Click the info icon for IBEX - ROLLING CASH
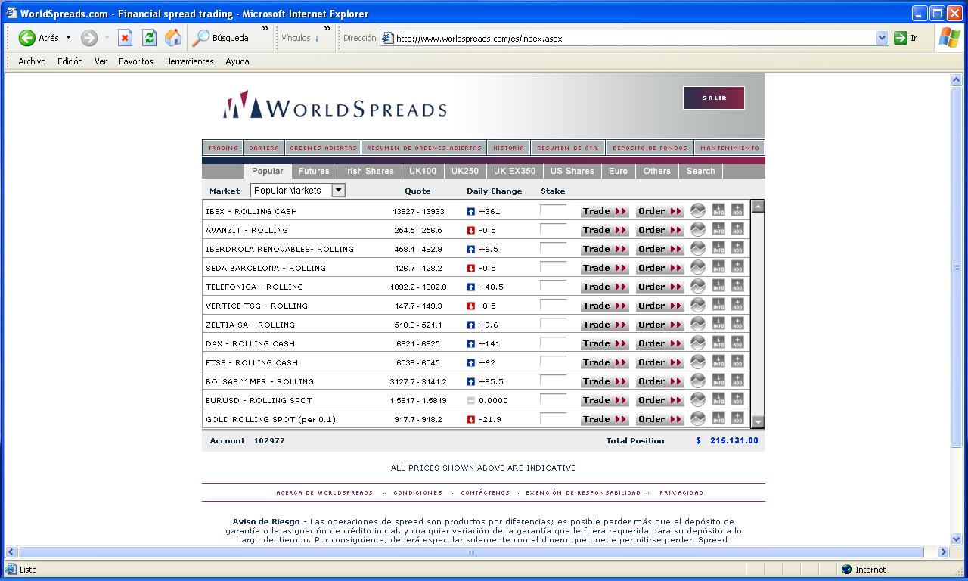 [x=718, y=210]
